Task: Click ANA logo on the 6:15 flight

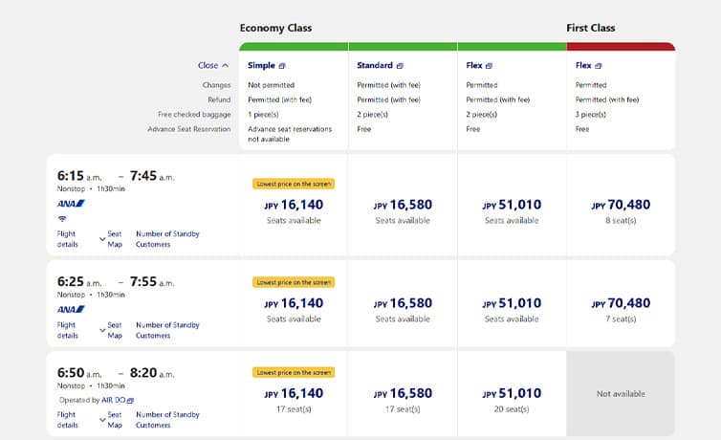Action: (72, 203)
